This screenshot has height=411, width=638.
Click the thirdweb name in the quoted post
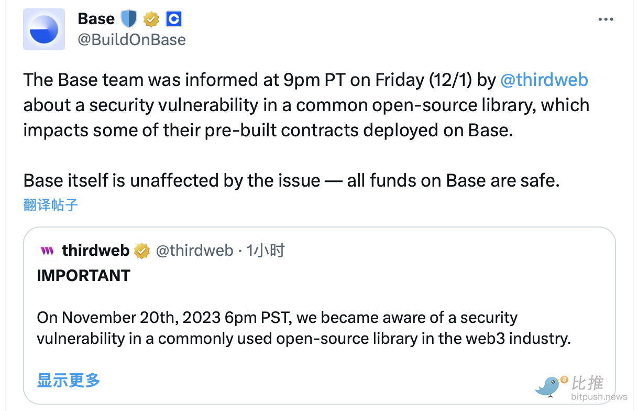pyautogui.click(x=95, y=251)
